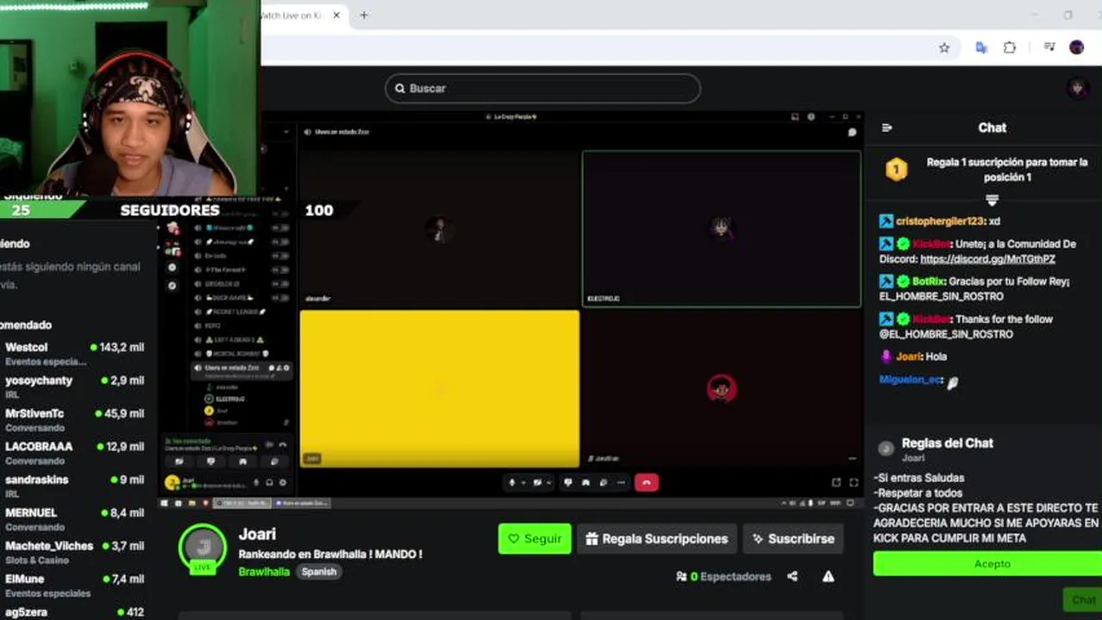The height and width of the screenshot is (620, 1102).
Task: Click the Suscribirse button
Action: click(793, 538)
